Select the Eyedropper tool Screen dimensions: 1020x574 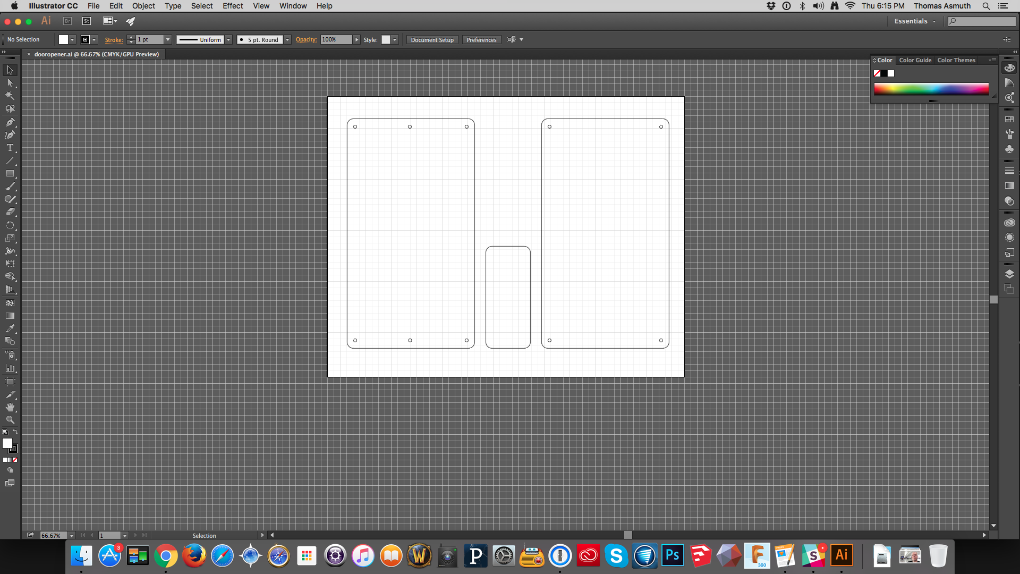coord(10,328)
